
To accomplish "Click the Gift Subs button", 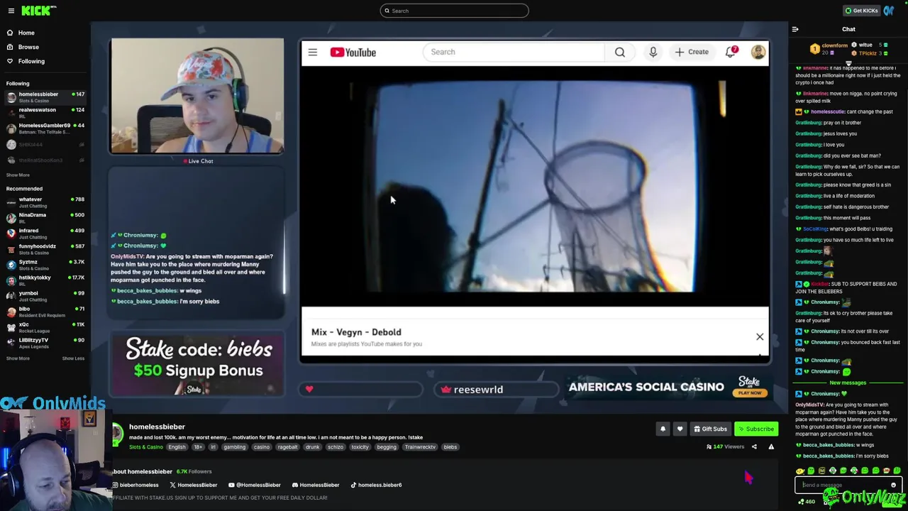I will tap(710, 429).
